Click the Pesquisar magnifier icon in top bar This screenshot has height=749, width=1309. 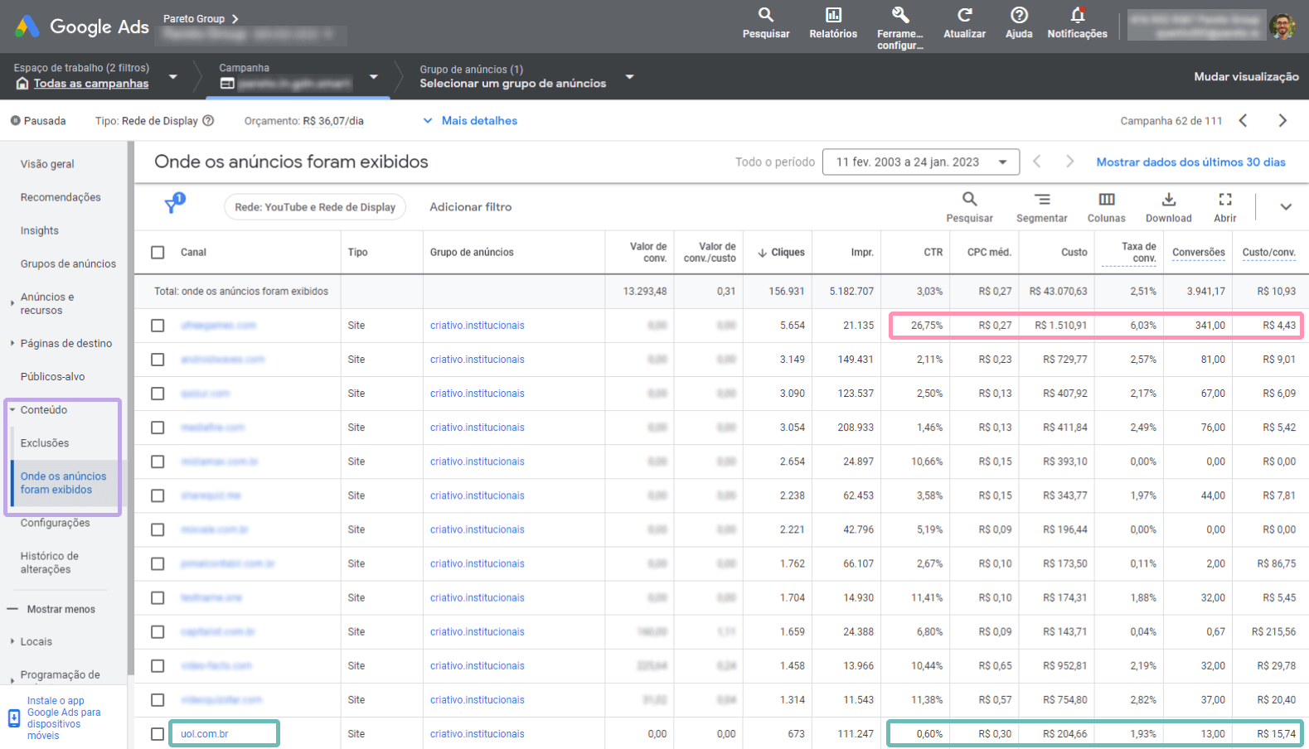[766, 16]
